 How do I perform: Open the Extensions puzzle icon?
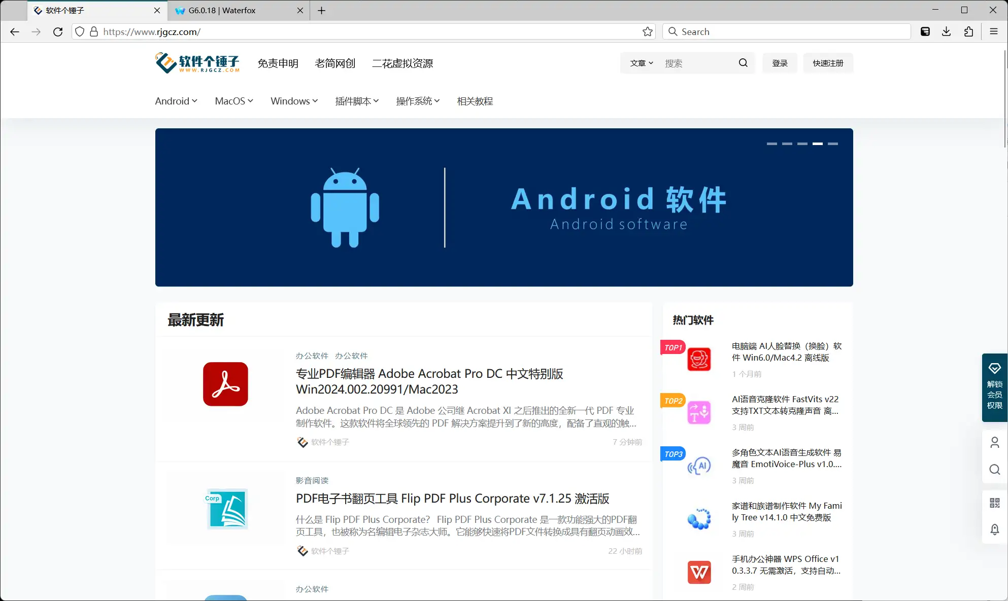point(968,31)
